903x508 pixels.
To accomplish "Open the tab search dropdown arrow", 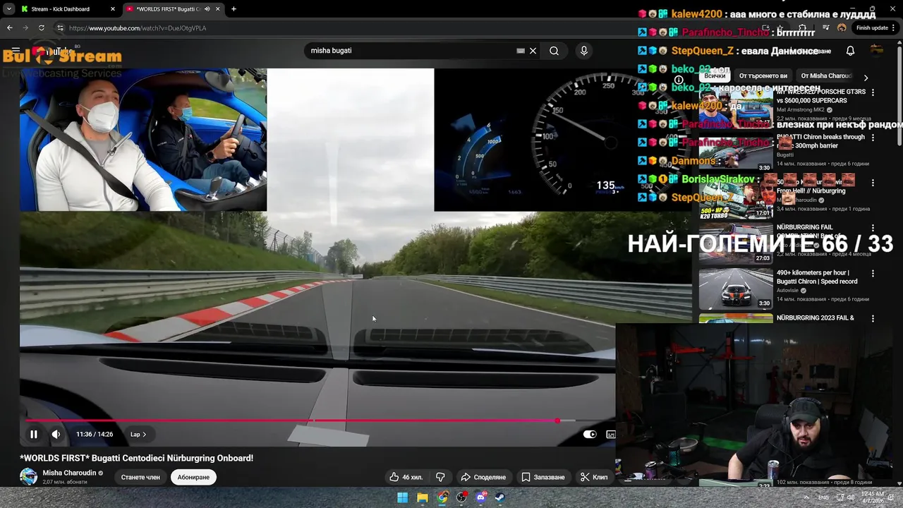I will (x=8, y=9).
